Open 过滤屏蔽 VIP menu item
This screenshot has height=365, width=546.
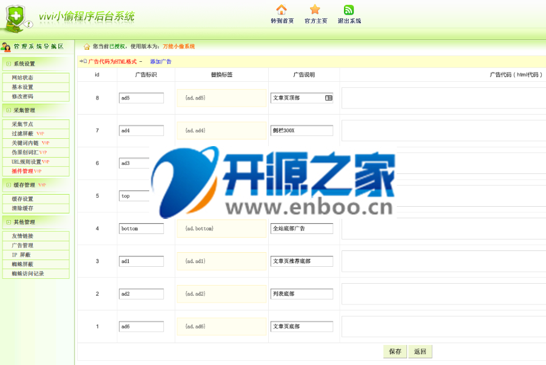tap(36, 133)
